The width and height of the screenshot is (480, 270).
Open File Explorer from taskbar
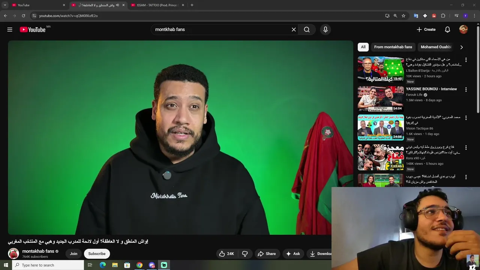coord(115,265)
